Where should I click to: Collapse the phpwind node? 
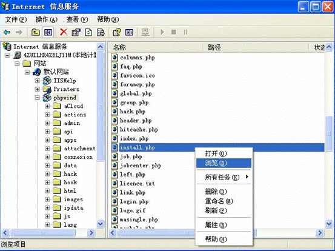pos(37,98)
